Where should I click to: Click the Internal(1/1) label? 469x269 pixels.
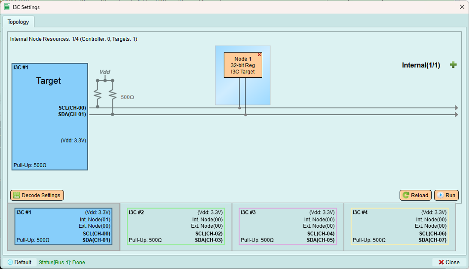click(x=421, y=65)
